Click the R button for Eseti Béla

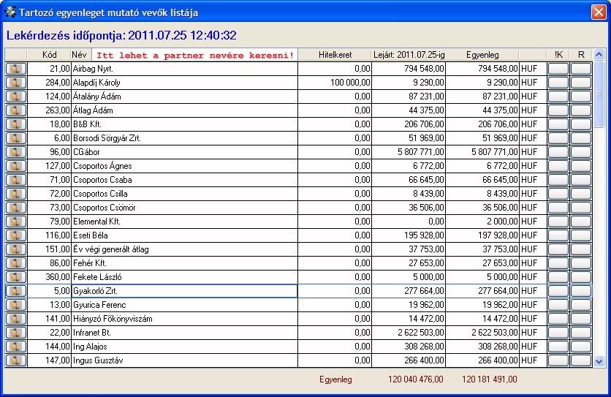click(581, 235)
